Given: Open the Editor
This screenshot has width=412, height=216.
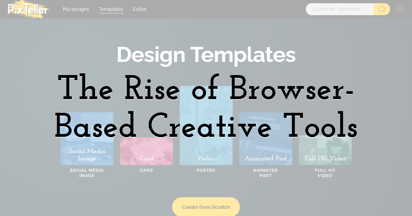Looking at the screenshot, I should (x=139, y=9).
